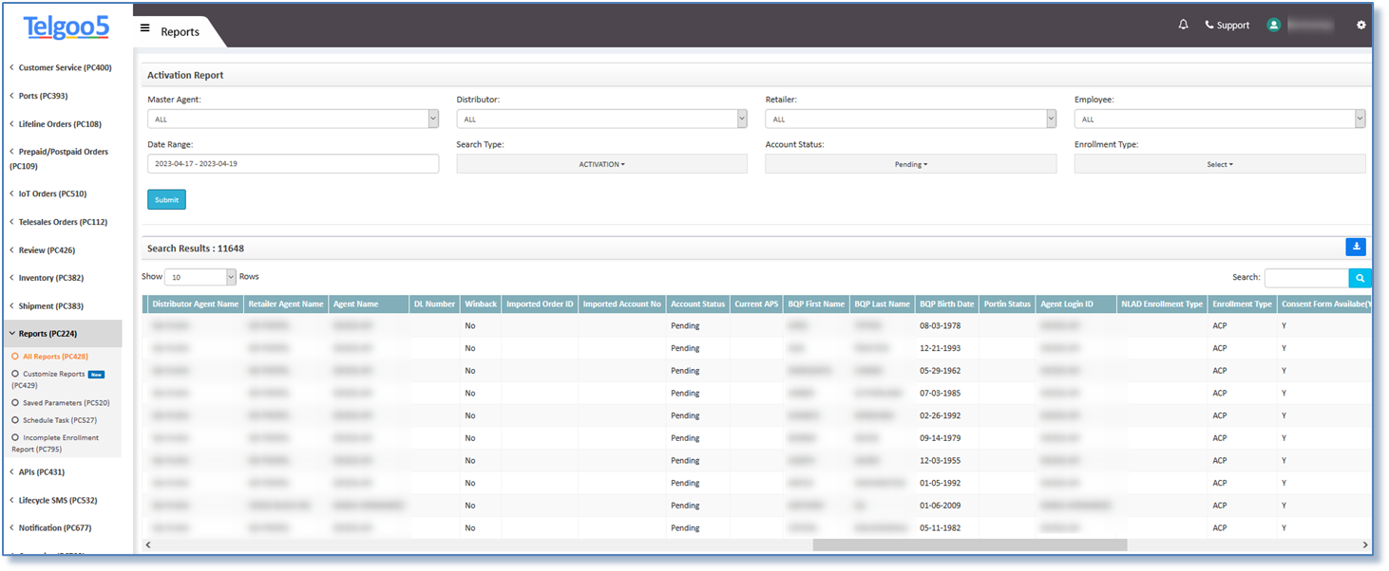Sort by BQP Birth Date column

click(947, 304)
